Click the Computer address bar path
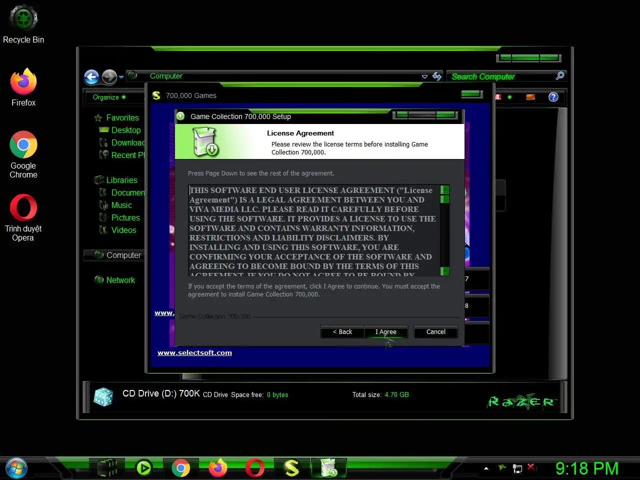Viewport: 640px width, 480px height. [x=166, y=76]
